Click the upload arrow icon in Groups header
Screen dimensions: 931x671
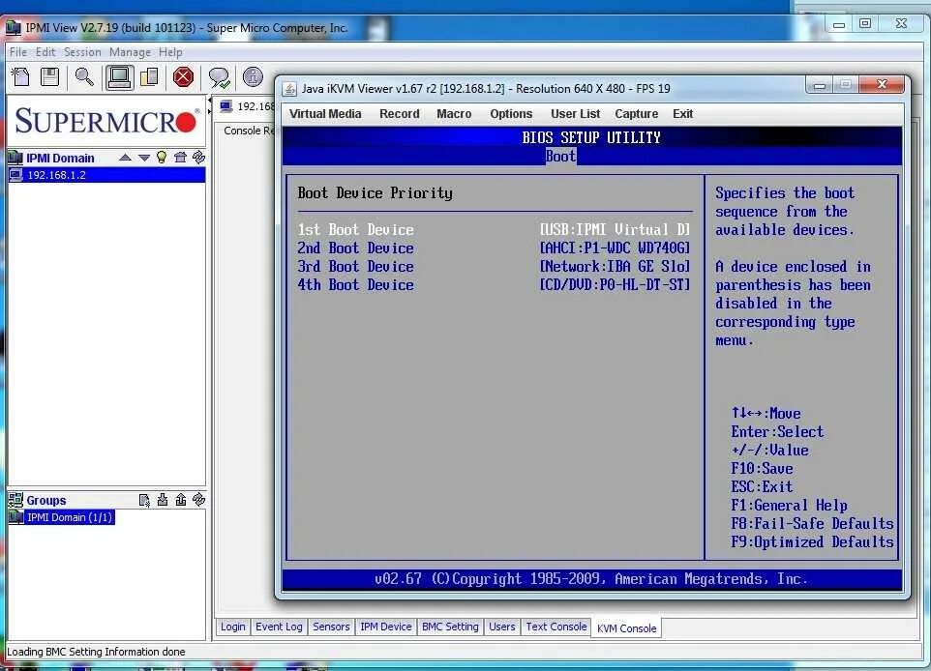point(181,500)
